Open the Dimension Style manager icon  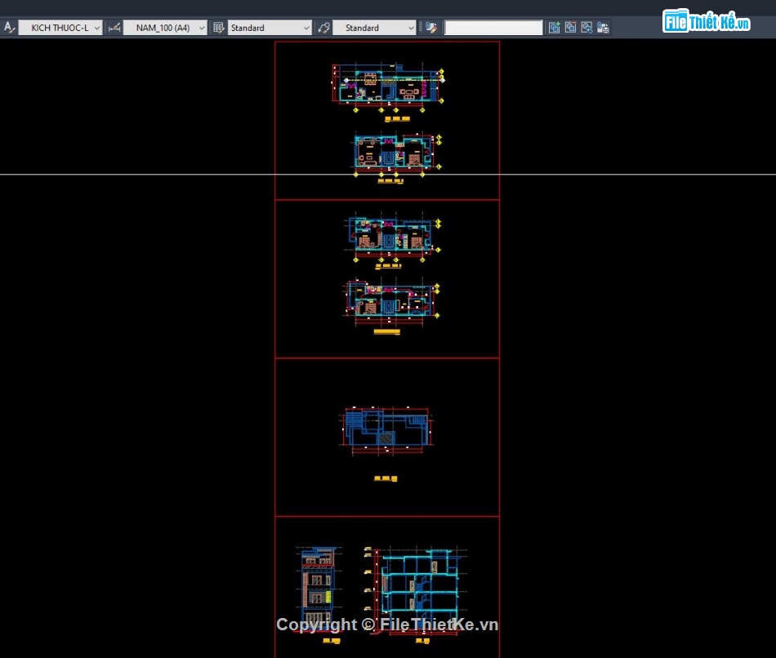114,28
